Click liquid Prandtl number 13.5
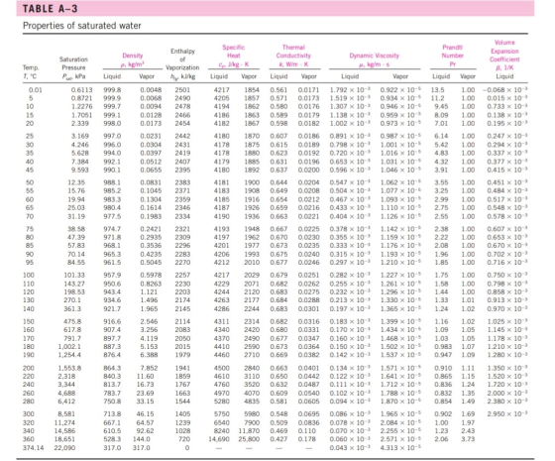Image resolution: width=555 pixels, height=461 pixels. 437,90
